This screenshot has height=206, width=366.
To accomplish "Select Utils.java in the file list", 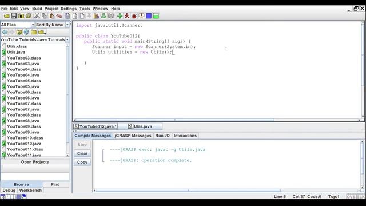I will 16,52.
